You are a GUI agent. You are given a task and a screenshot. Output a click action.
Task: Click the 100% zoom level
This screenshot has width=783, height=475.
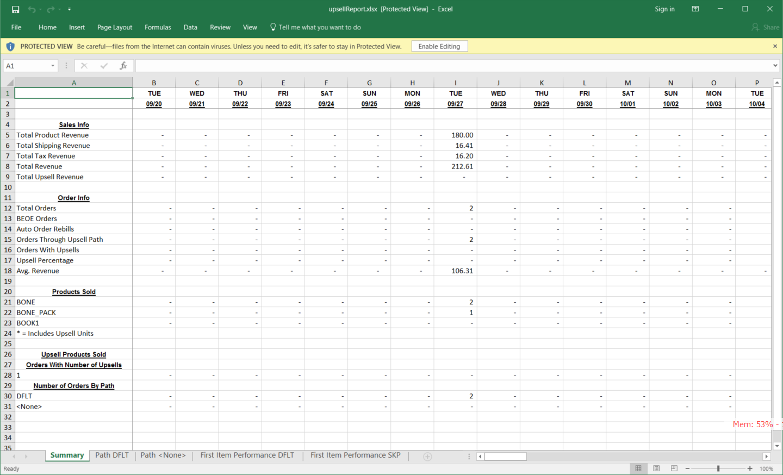click(x=766, y=468)
